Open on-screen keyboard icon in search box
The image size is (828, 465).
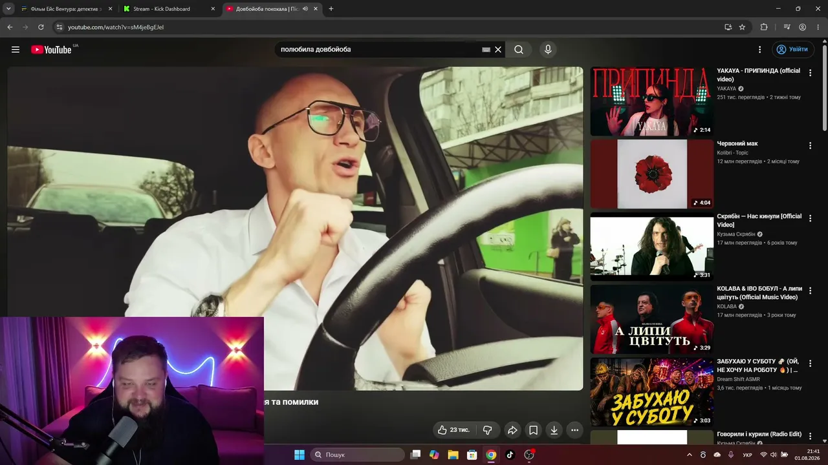(486, 50)
